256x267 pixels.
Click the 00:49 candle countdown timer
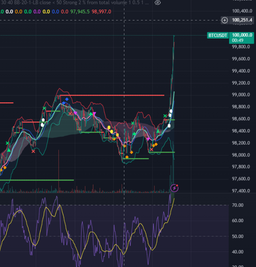pos(238,40)
